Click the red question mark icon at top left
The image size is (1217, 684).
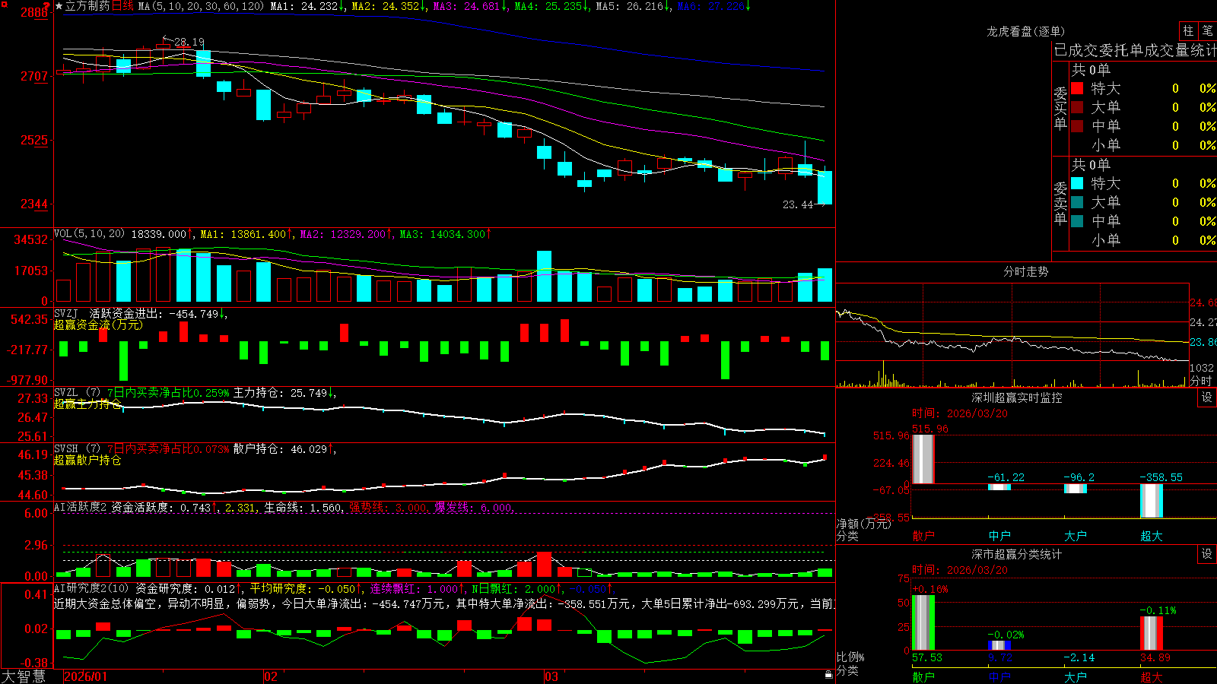(x=47, y=6)
